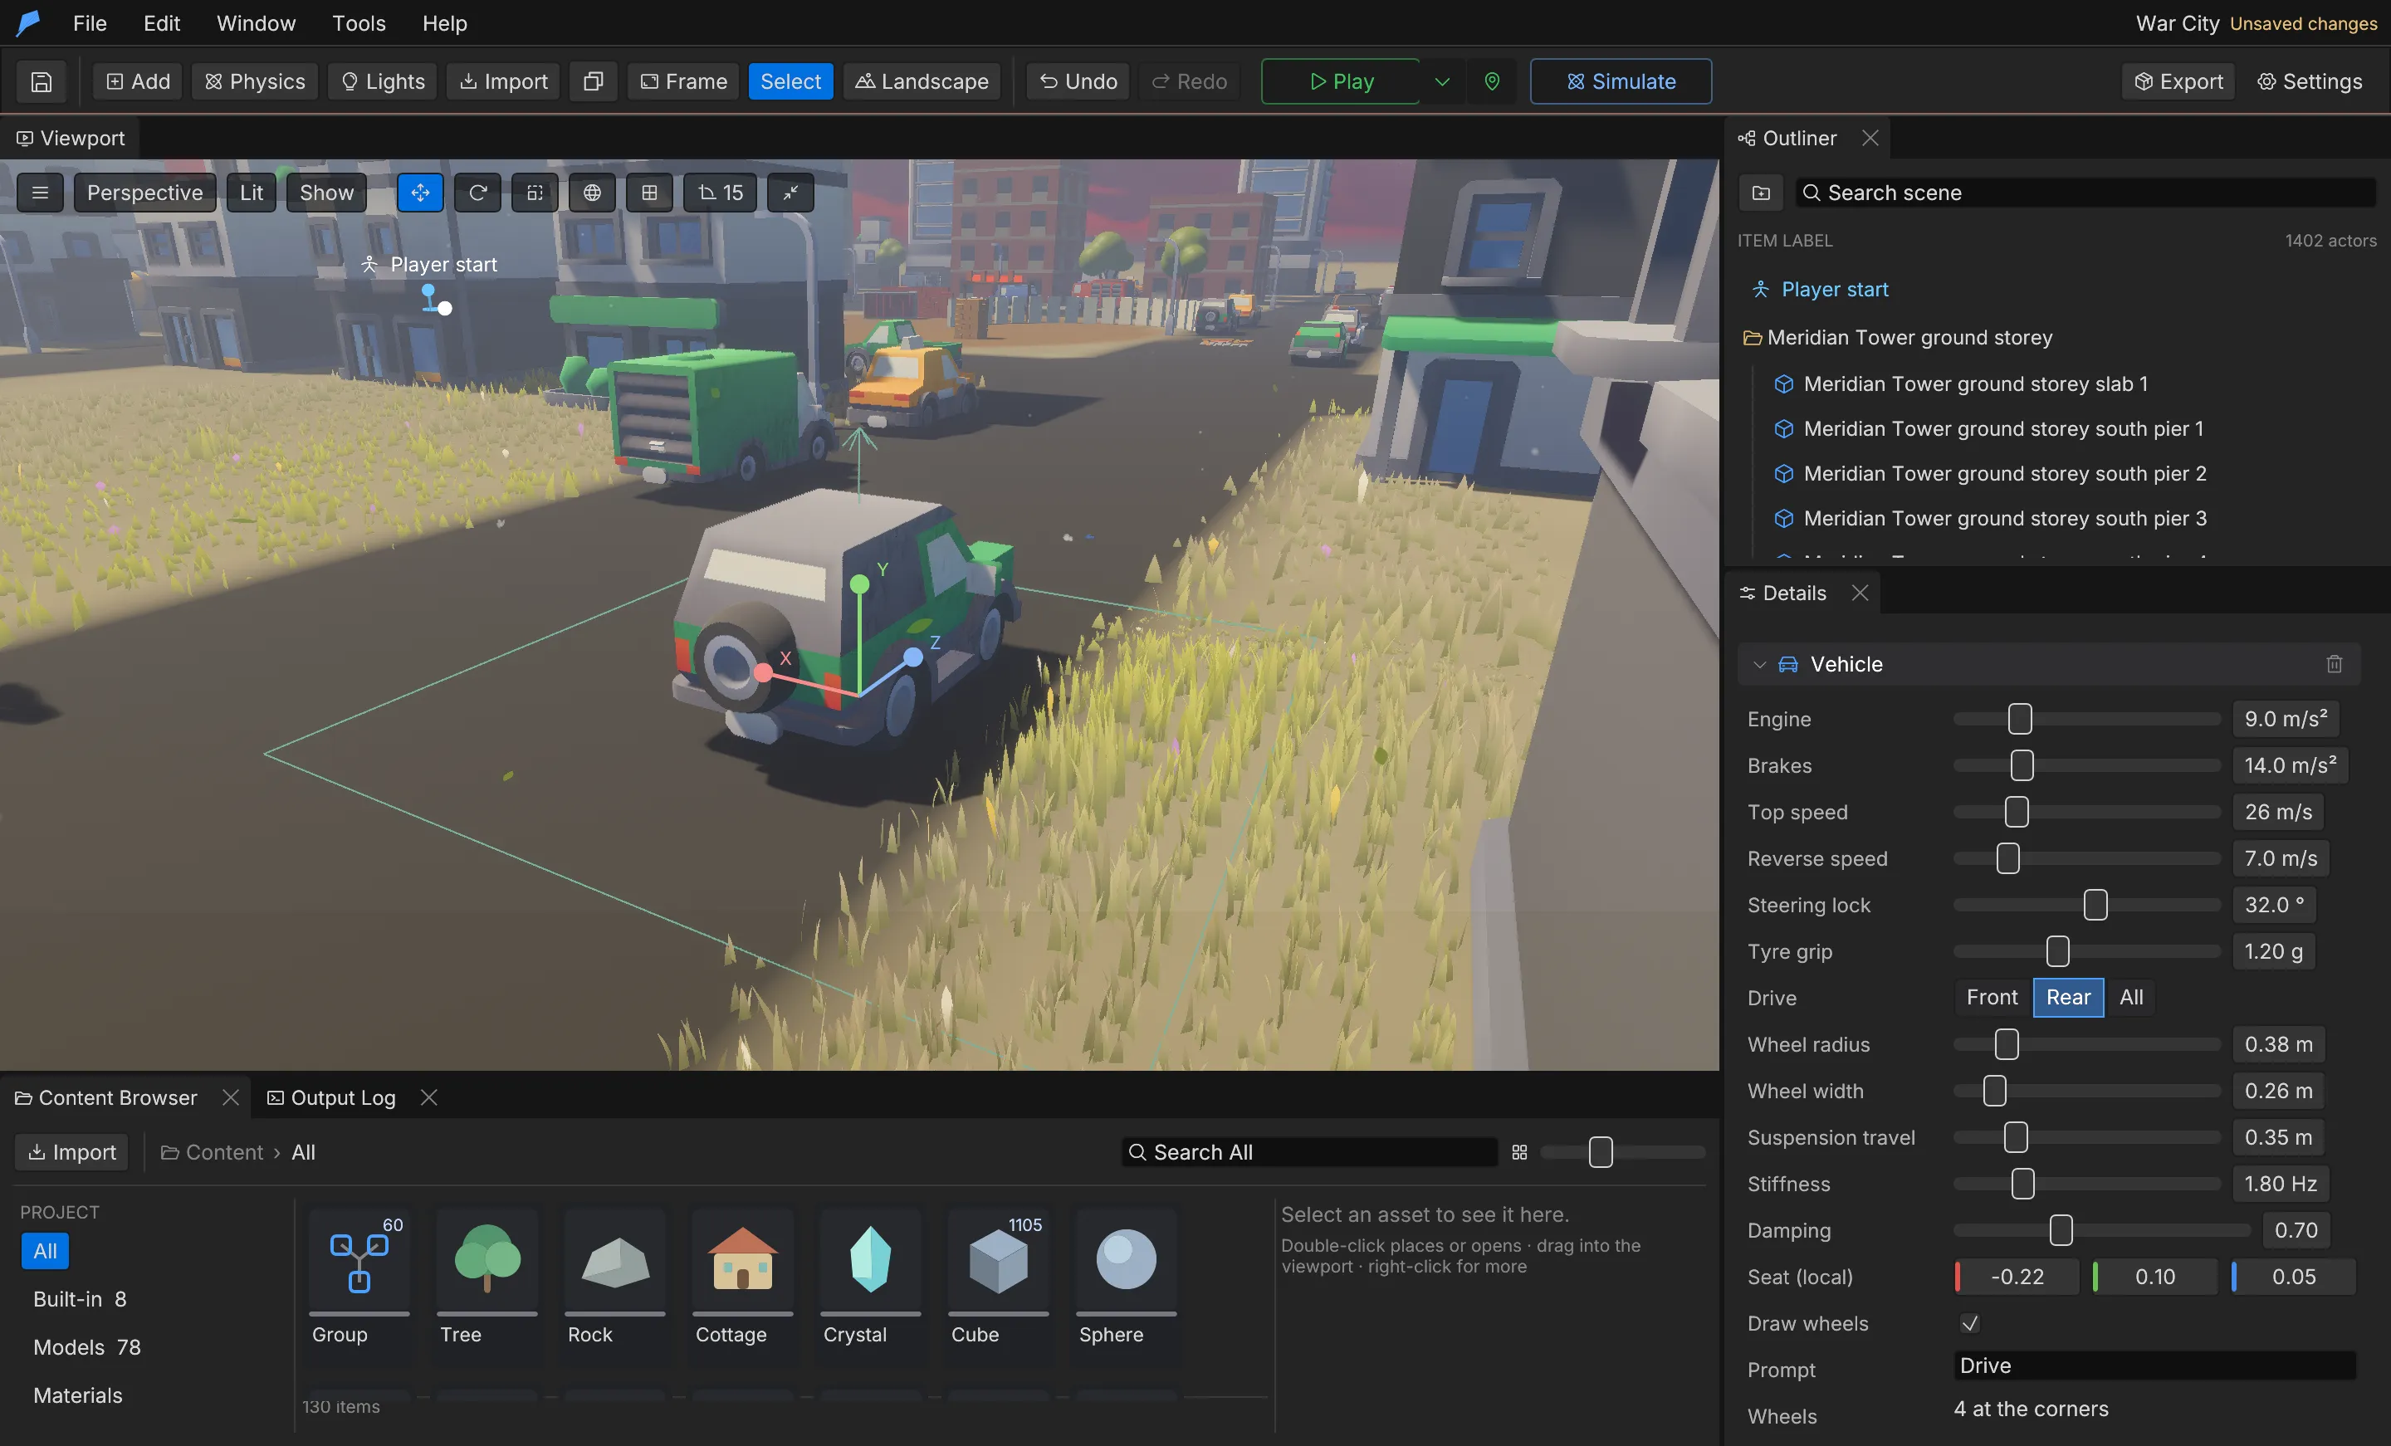Click the save icon in toolbar

tap(41, 81)
